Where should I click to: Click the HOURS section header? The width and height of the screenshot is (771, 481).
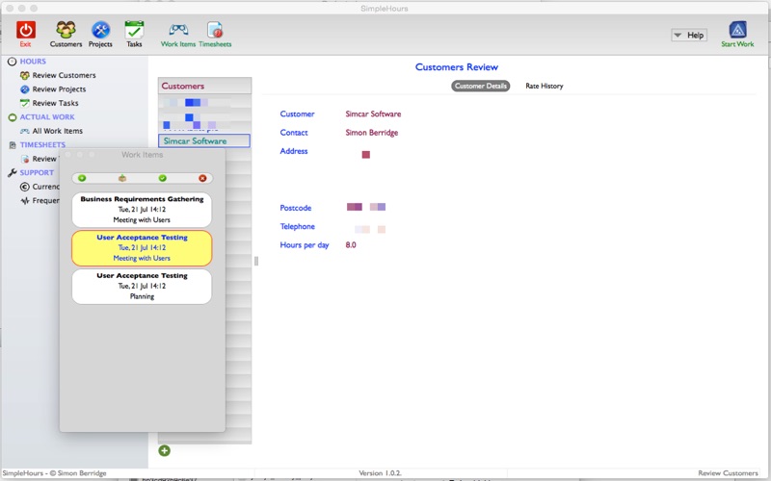[x=33, y=62]
